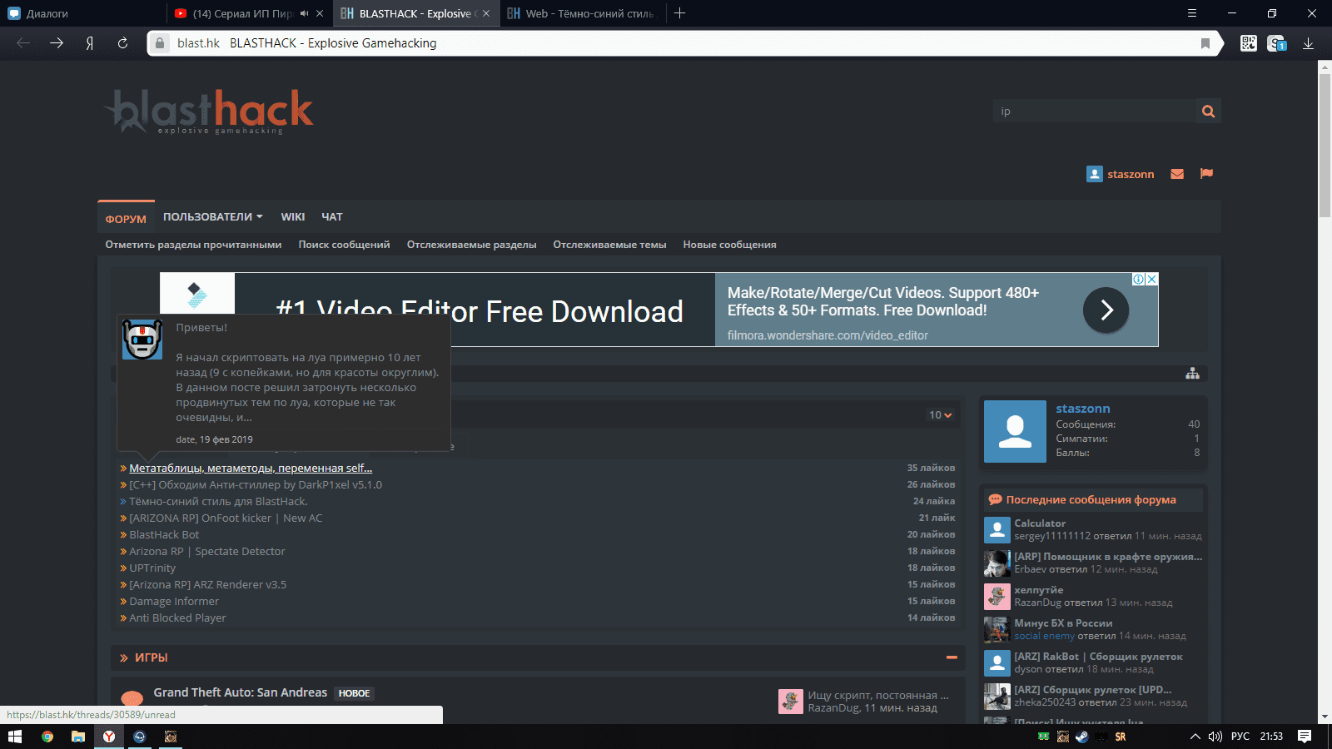
Task: Open the BlastHack Bot thread
Action: 164,535
